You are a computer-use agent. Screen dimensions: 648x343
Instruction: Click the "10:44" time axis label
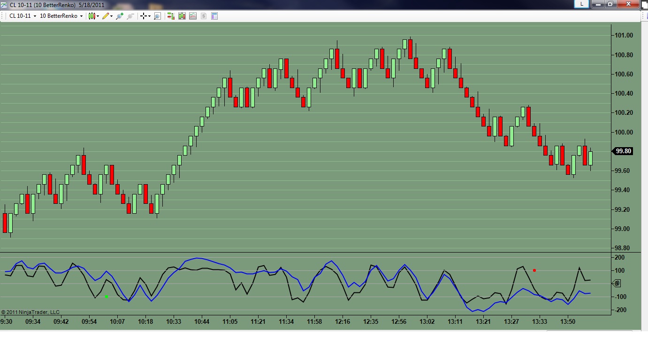click(x=202, y=322)
